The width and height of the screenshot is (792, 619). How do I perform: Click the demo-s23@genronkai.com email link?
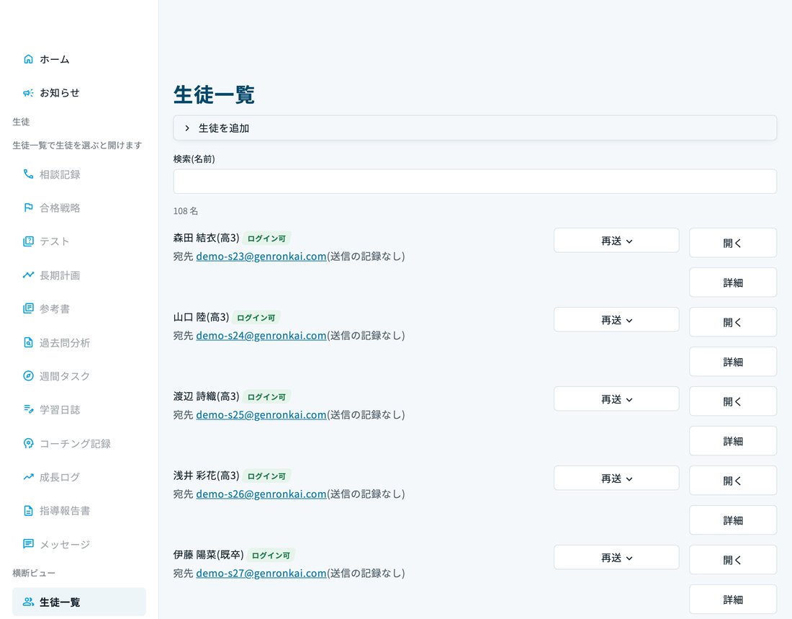[261, 257]
